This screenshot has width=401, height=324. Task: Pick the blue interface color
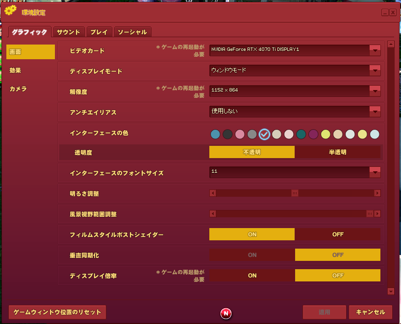pyautogui.click(x=215, y=134)
